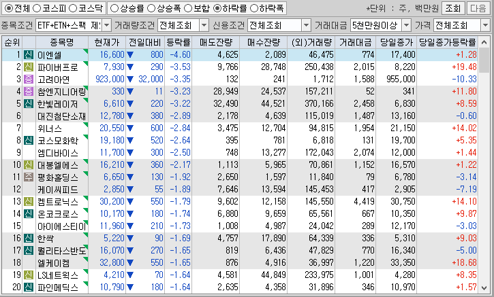This screenshot has width=494, height=297.
Task: Select stock name 엘케이켐
Action: point(54,263)
